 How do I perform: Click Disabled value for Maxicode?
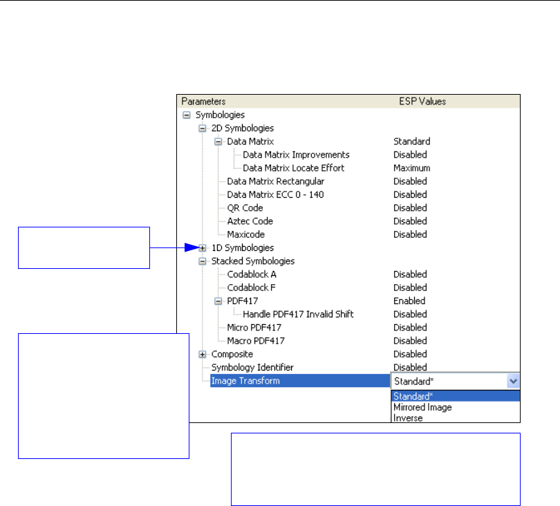[410, 234]
